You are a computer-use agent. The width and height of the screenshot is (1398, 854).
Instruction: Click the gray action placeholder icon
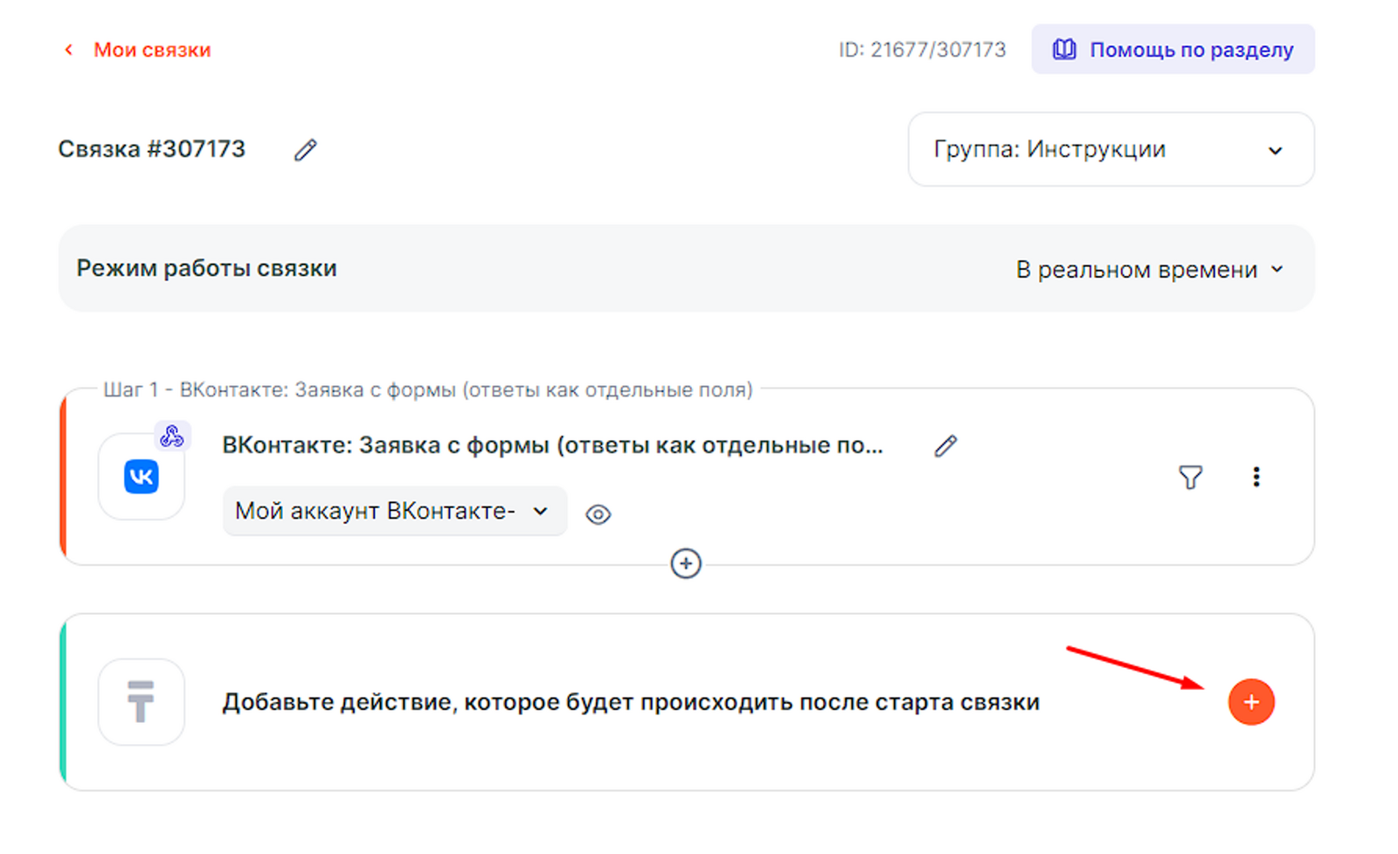click(142, 702)
